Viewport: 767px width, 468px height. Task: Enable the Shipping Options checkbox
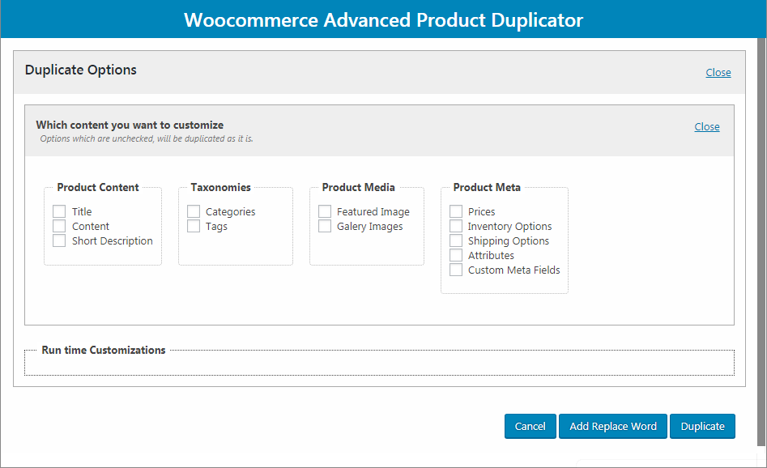(456, 240)
